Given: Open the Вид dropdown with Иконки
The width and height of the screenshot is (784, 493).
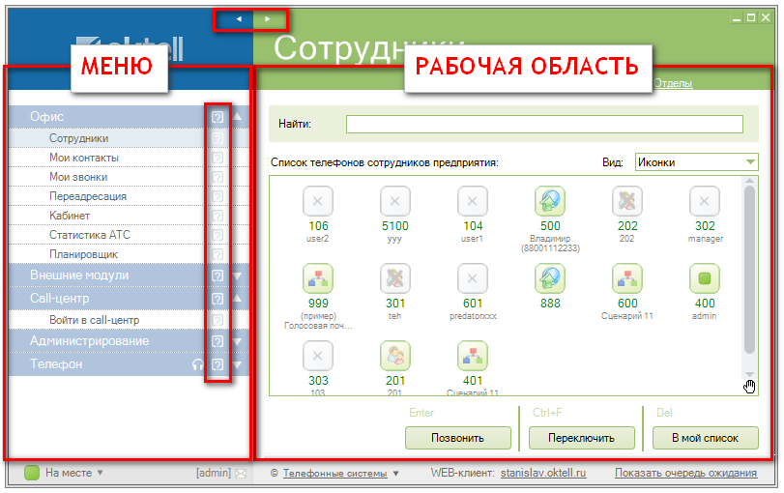Looking at the screenshot, I should 696,162.
